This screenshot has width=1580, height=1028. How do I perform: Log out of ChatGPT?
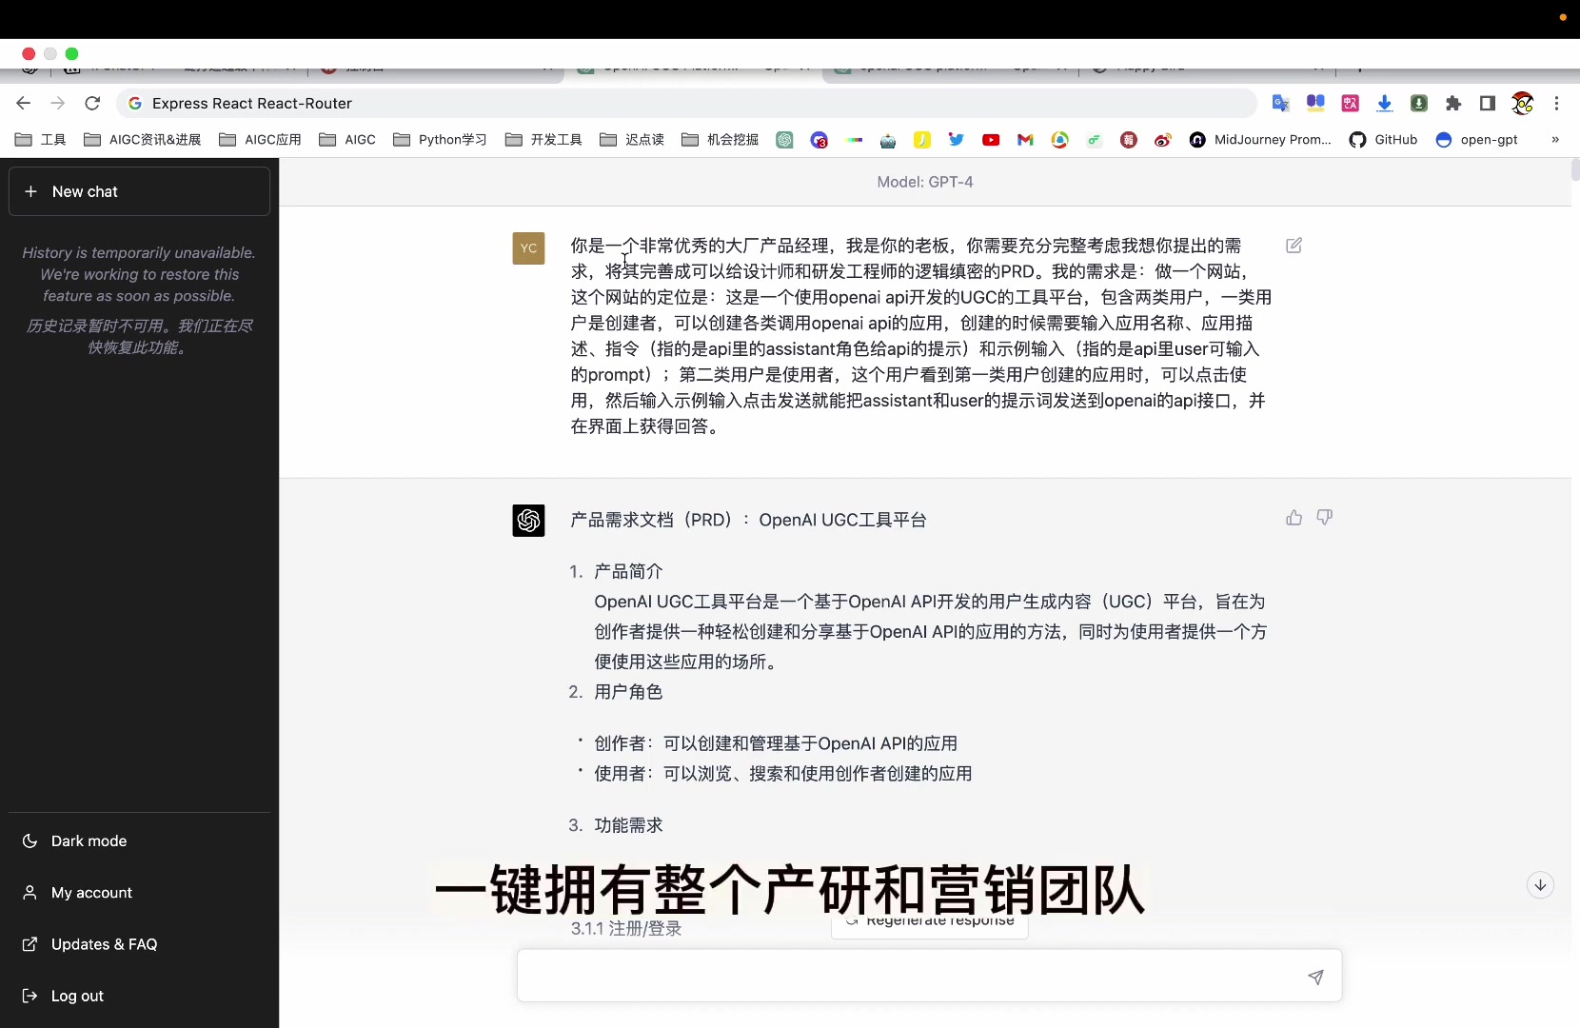pyautogui.click(x=139, y=996)
